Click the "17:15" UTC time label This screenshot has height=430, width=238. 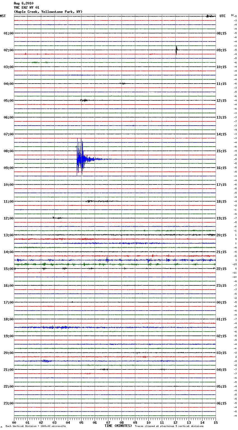pyautogui.click(x=221, y=185)
